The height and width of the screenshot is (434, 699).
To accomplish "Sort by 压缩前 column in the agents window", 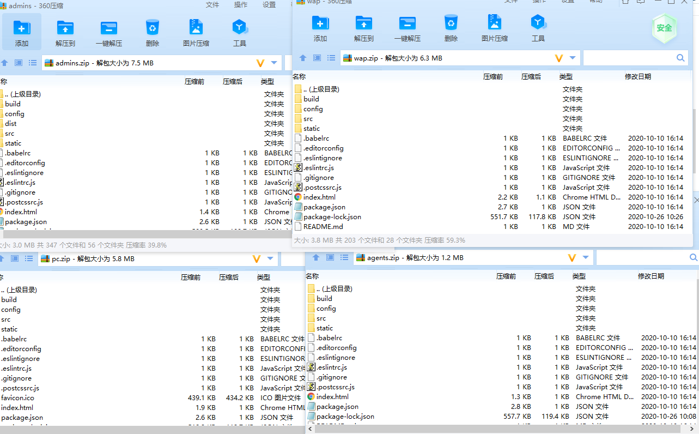I will coord(506,276).
